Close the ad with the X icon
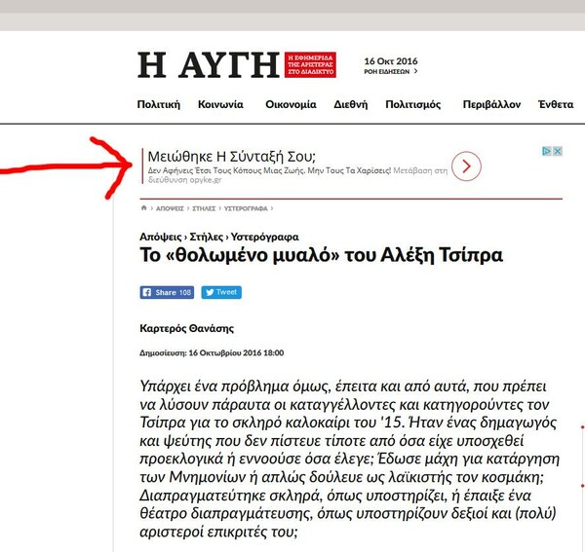Image resolution: width=585 pixels, height=552 pixels. (558, 151)
